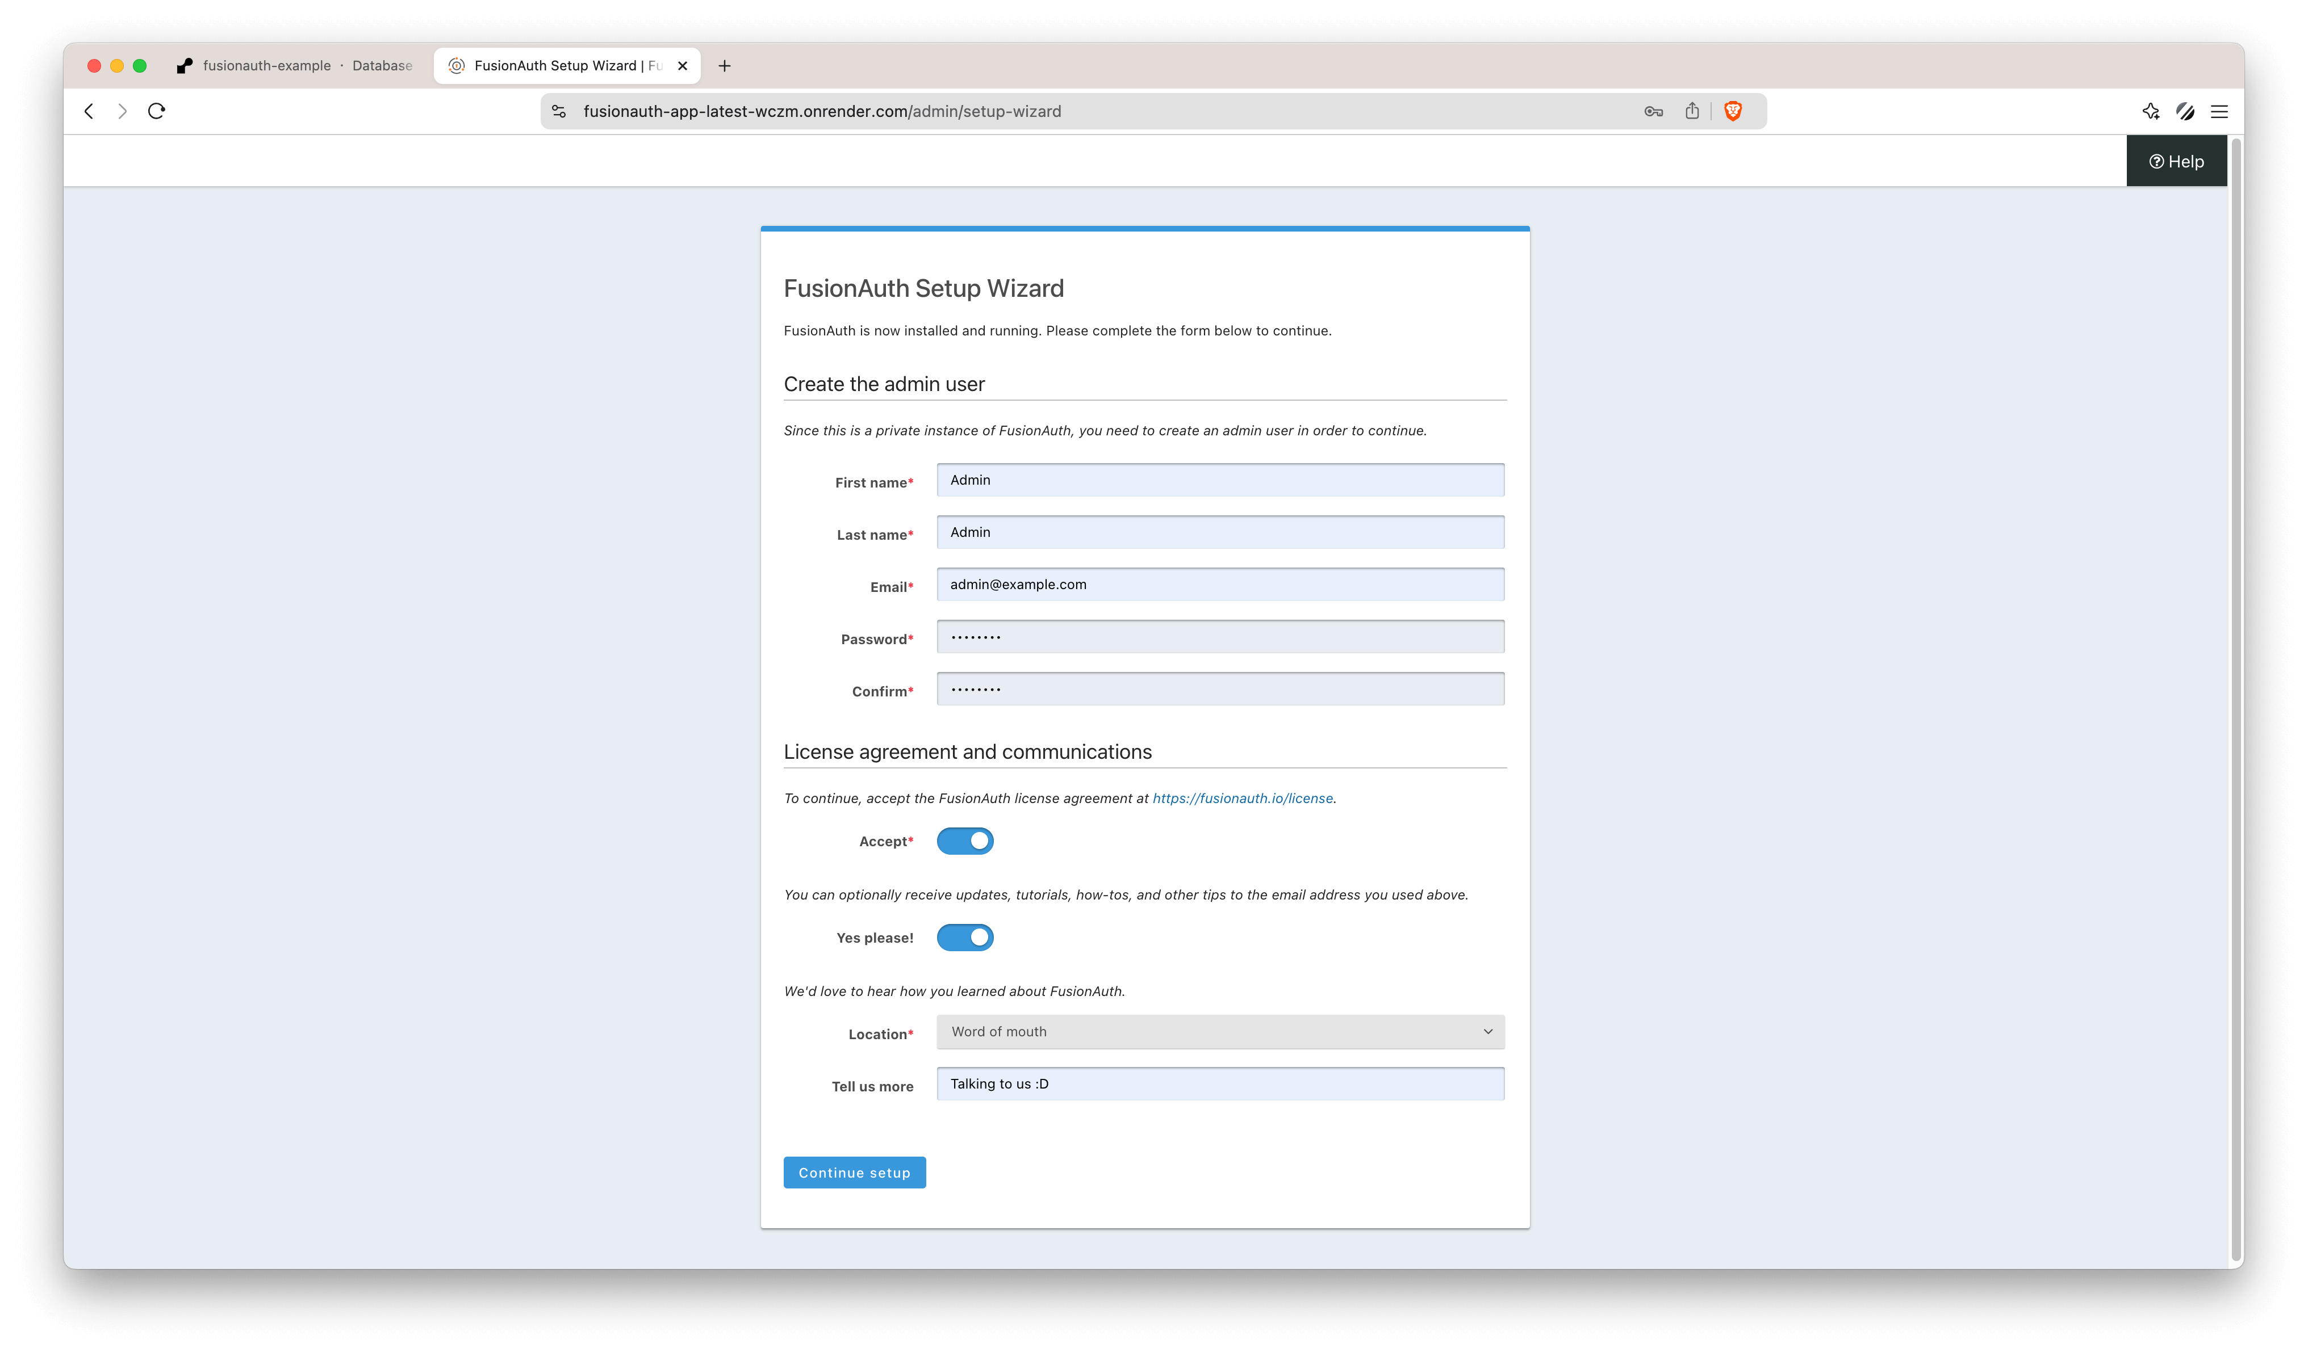Image resolution: width=2308 pixels, height=1353 pixels.
Task: Open a new tab with the plus icon
Action: tap(725, 66)
